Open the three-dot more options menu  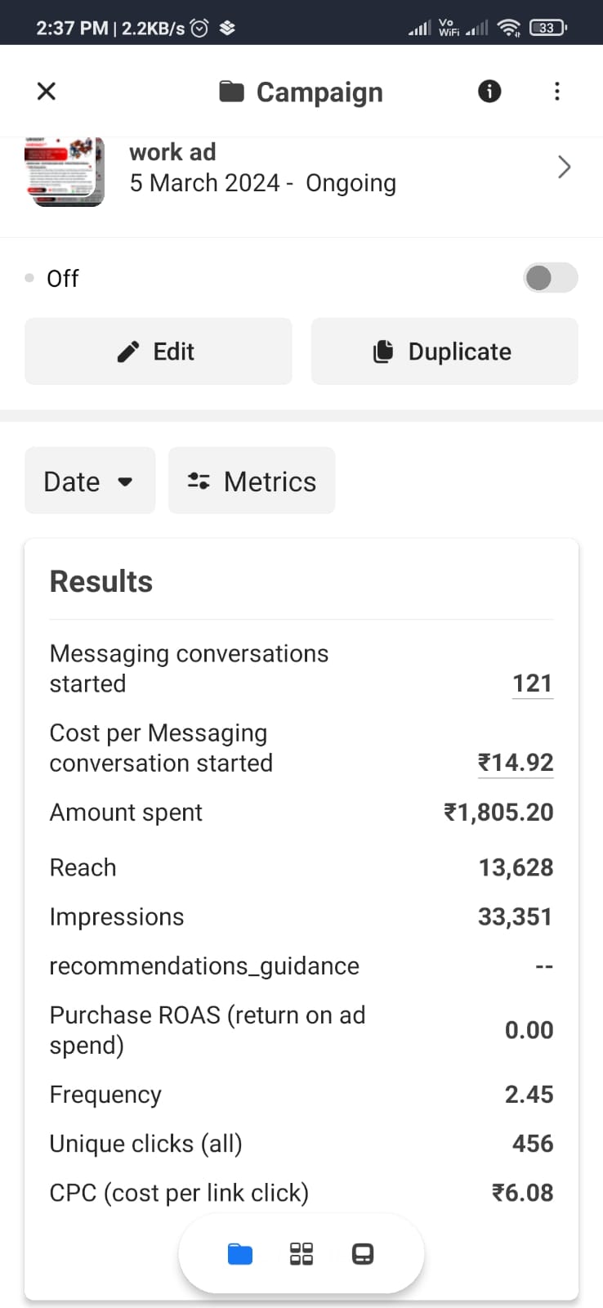tap(557, 91)
